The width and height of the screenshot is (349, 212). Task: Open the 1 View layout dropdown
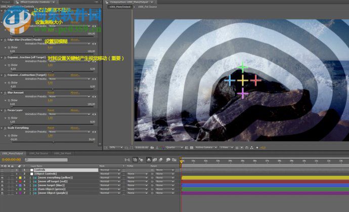[226, 147]
